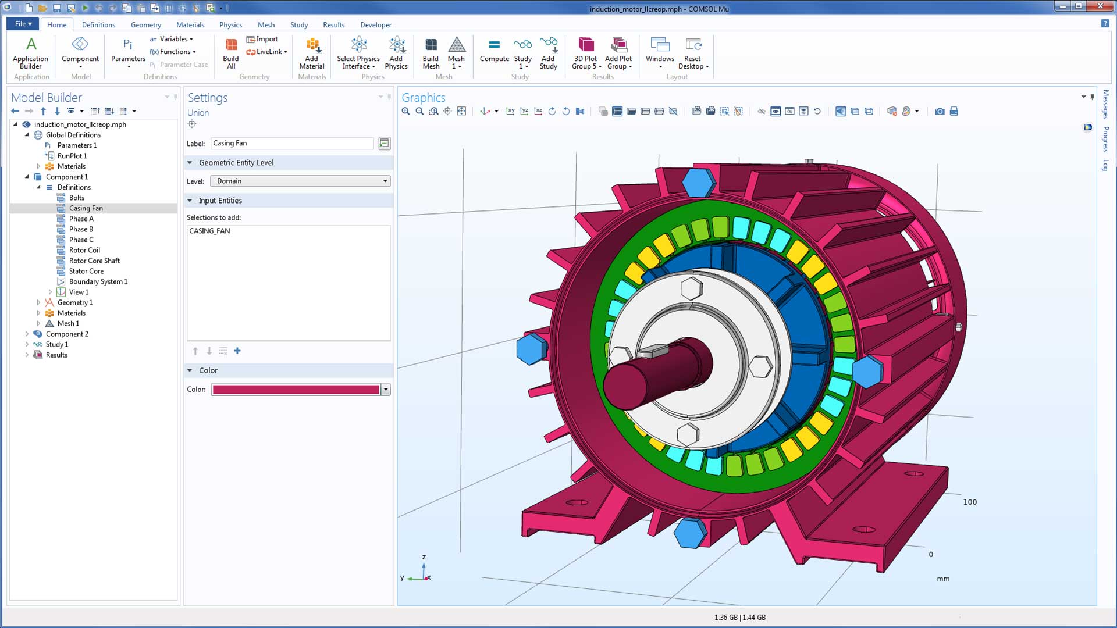Screen dimensions: 1117x628
Task: Select Stator Core in the model tree
Action: point(86,271)
